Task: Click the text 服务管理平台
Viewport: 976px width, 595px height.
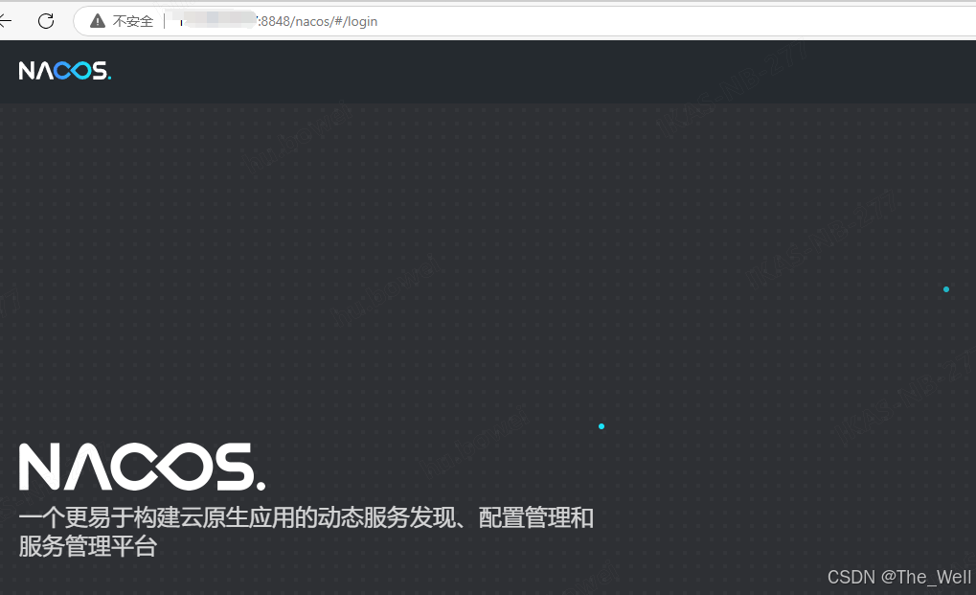Action: tap(88, 546)
